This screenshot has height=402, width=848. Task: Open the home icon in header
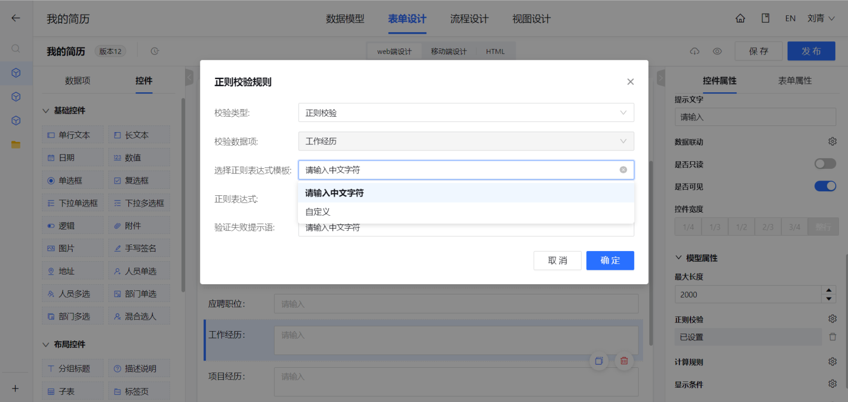pos(740,18)
